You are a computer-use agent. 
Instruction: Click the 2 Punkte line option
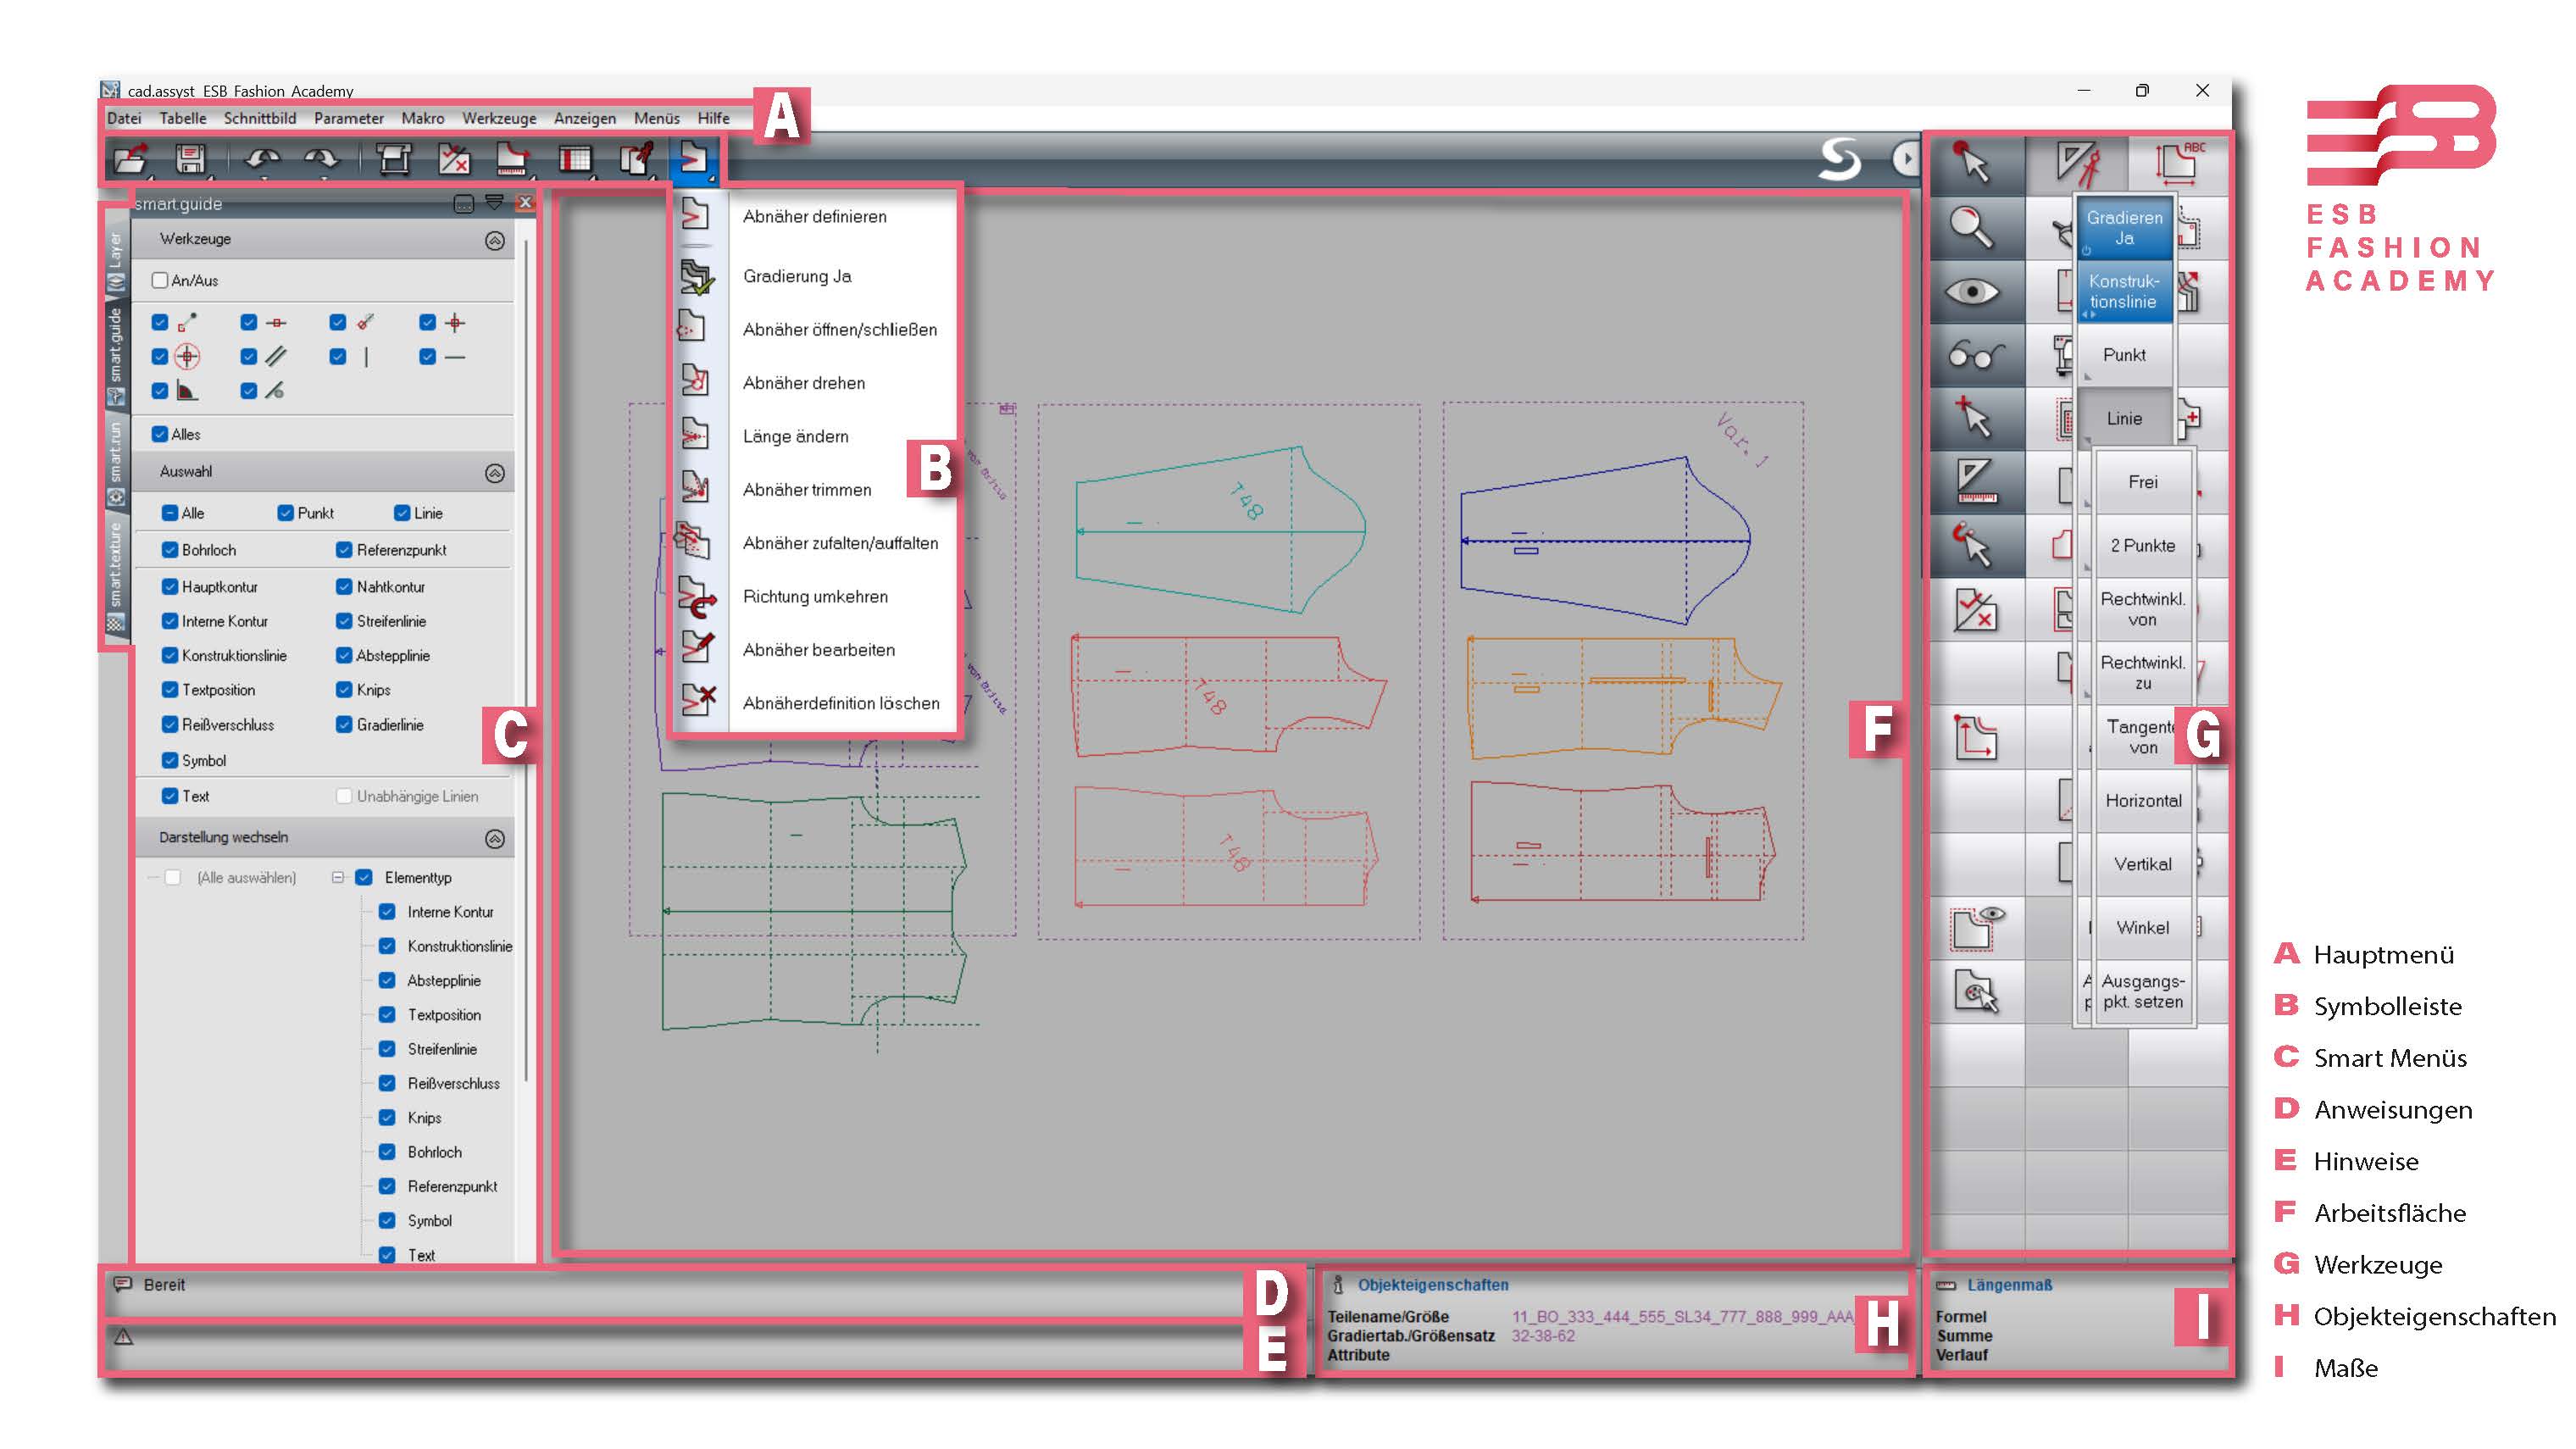tap(2142, 546)
